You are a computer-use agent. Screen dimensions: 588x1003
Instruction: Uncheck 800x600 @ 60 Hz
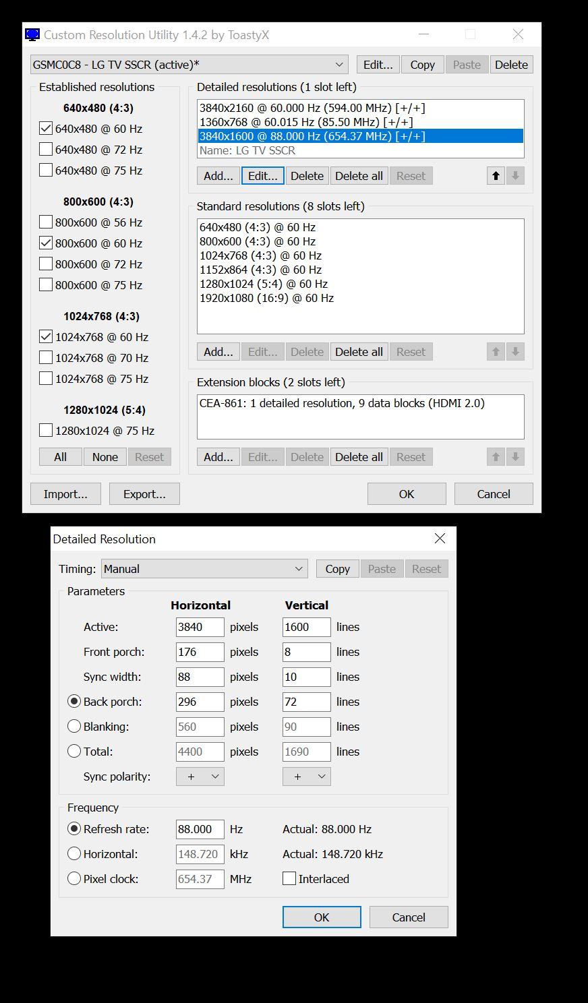46,243
